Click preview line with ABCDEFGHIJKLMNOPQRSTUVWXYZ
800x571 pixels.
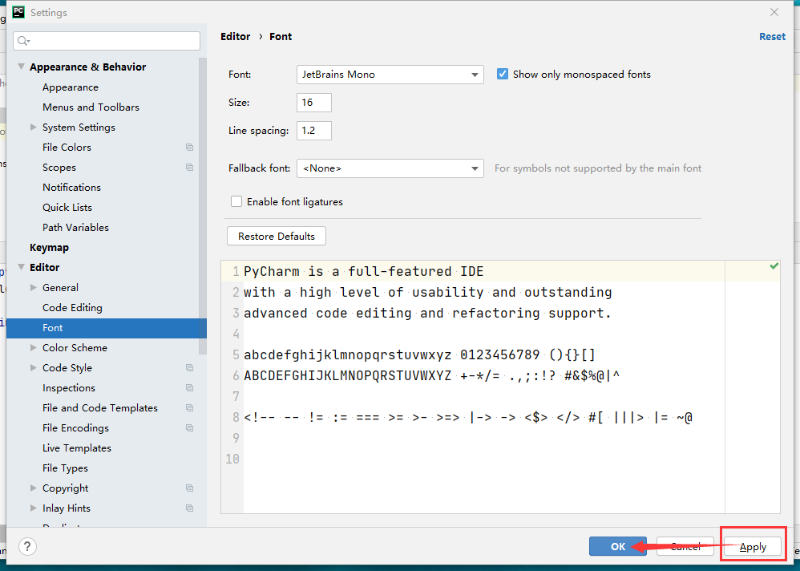[431, 376]
